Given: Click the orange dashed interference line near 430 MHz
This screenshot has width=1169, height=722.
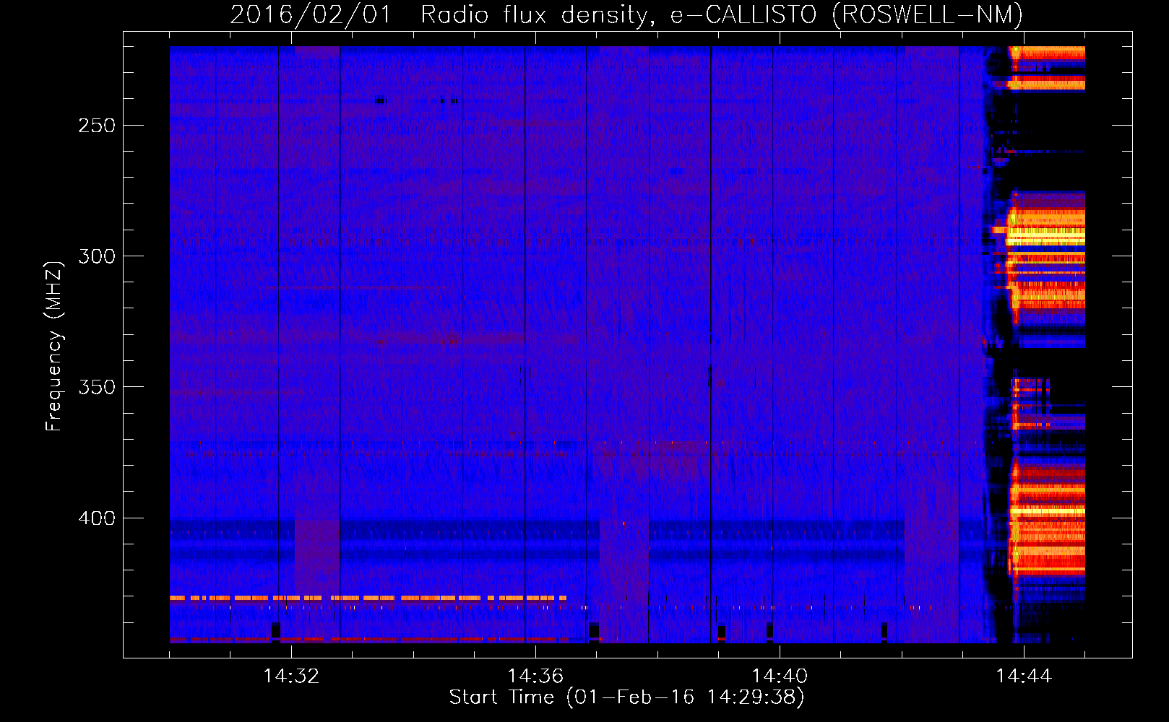Looking at the screenshot, I should coord(368,598).
